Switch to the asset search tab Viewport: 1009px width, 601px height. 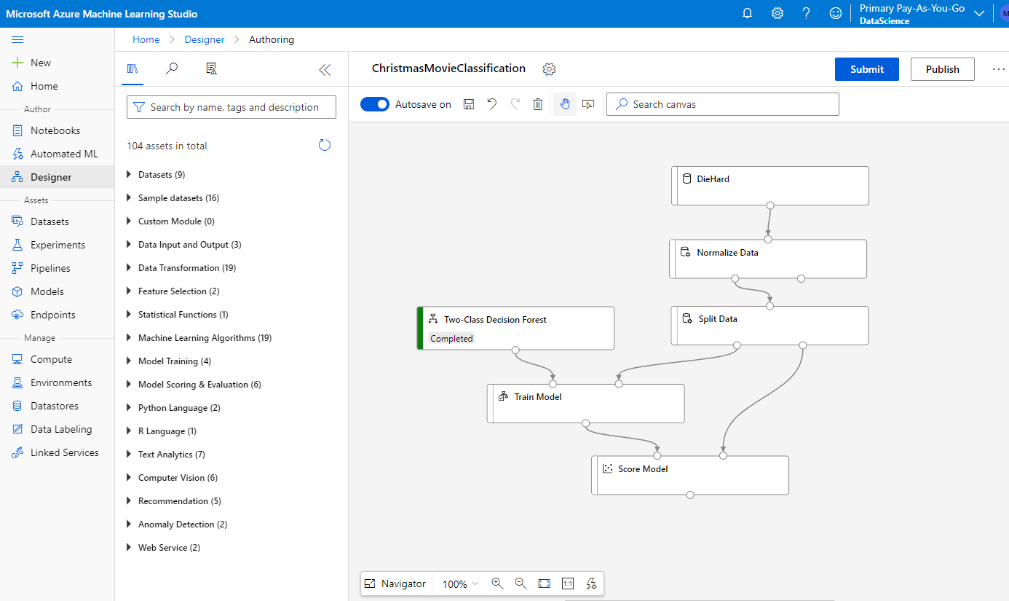tap(172, 68)
